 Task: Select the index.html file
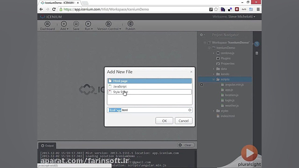225,116
